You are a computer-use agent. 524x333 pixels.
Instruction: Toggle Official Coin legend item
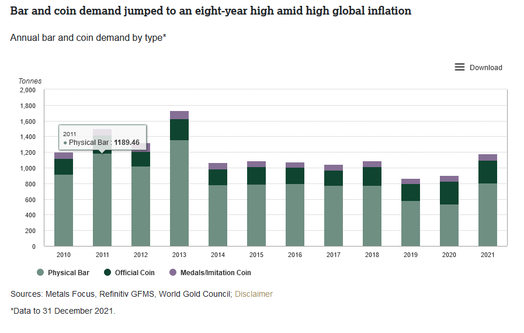point(134,273)
